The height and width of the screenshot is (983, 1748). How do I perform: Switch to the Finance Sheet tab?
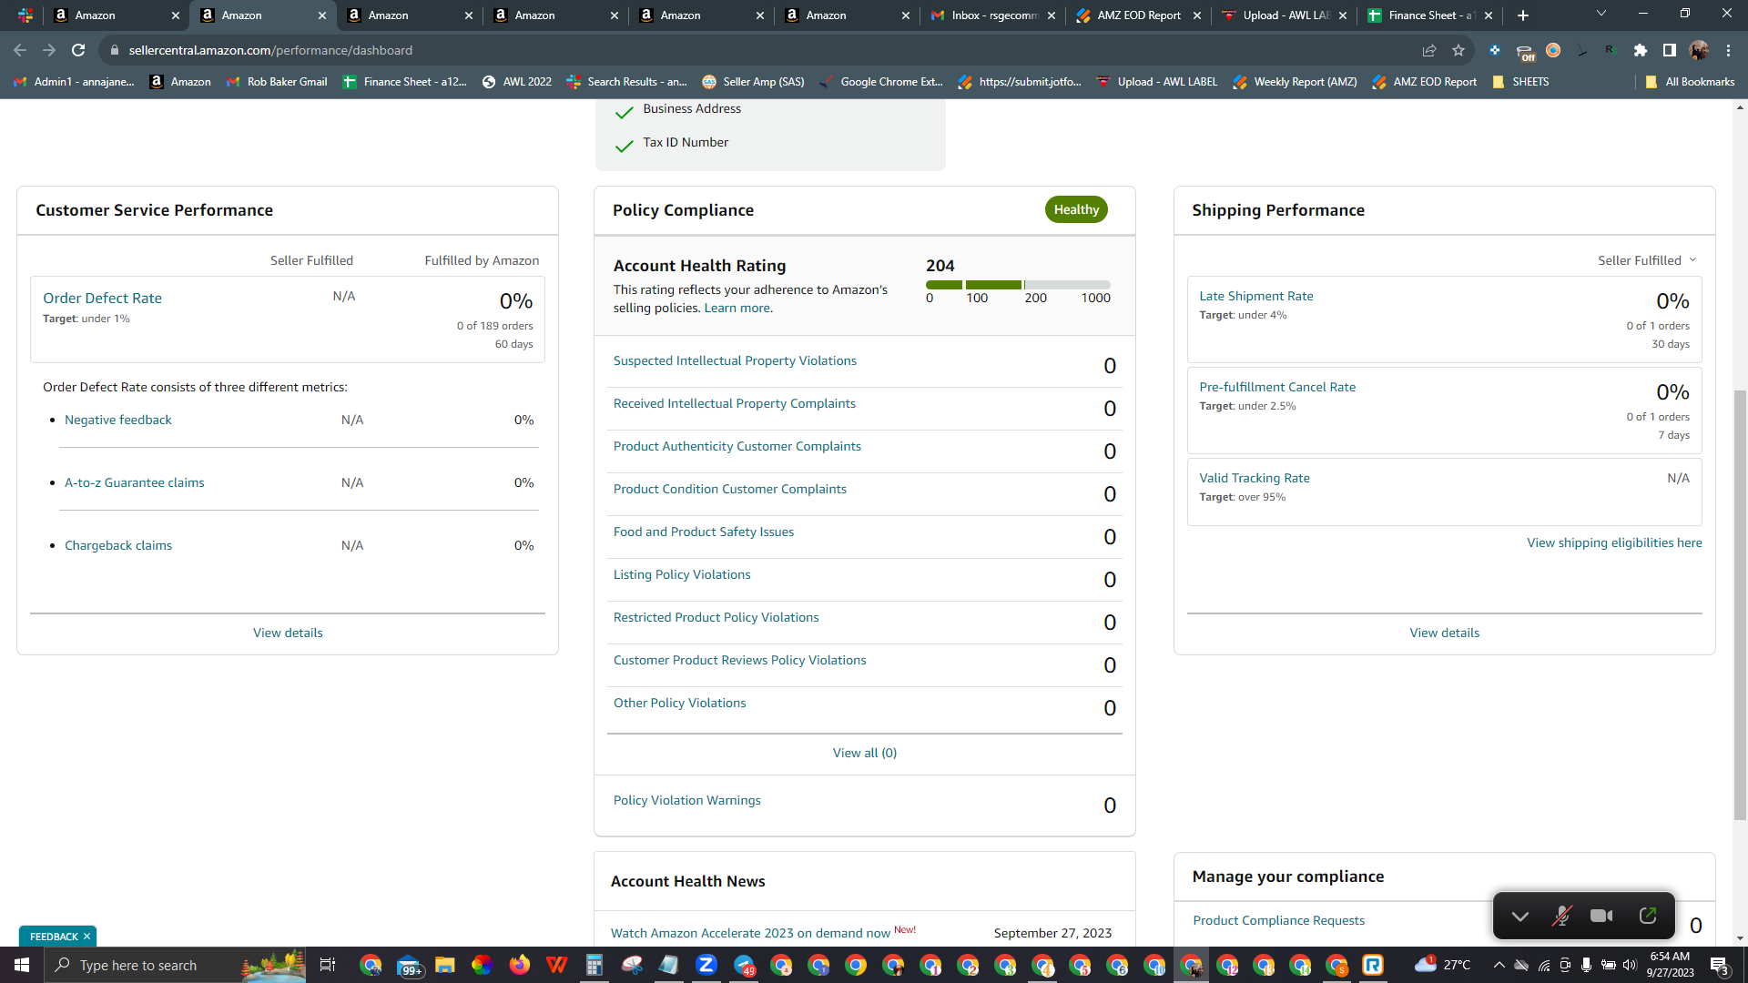point(1429,15)
